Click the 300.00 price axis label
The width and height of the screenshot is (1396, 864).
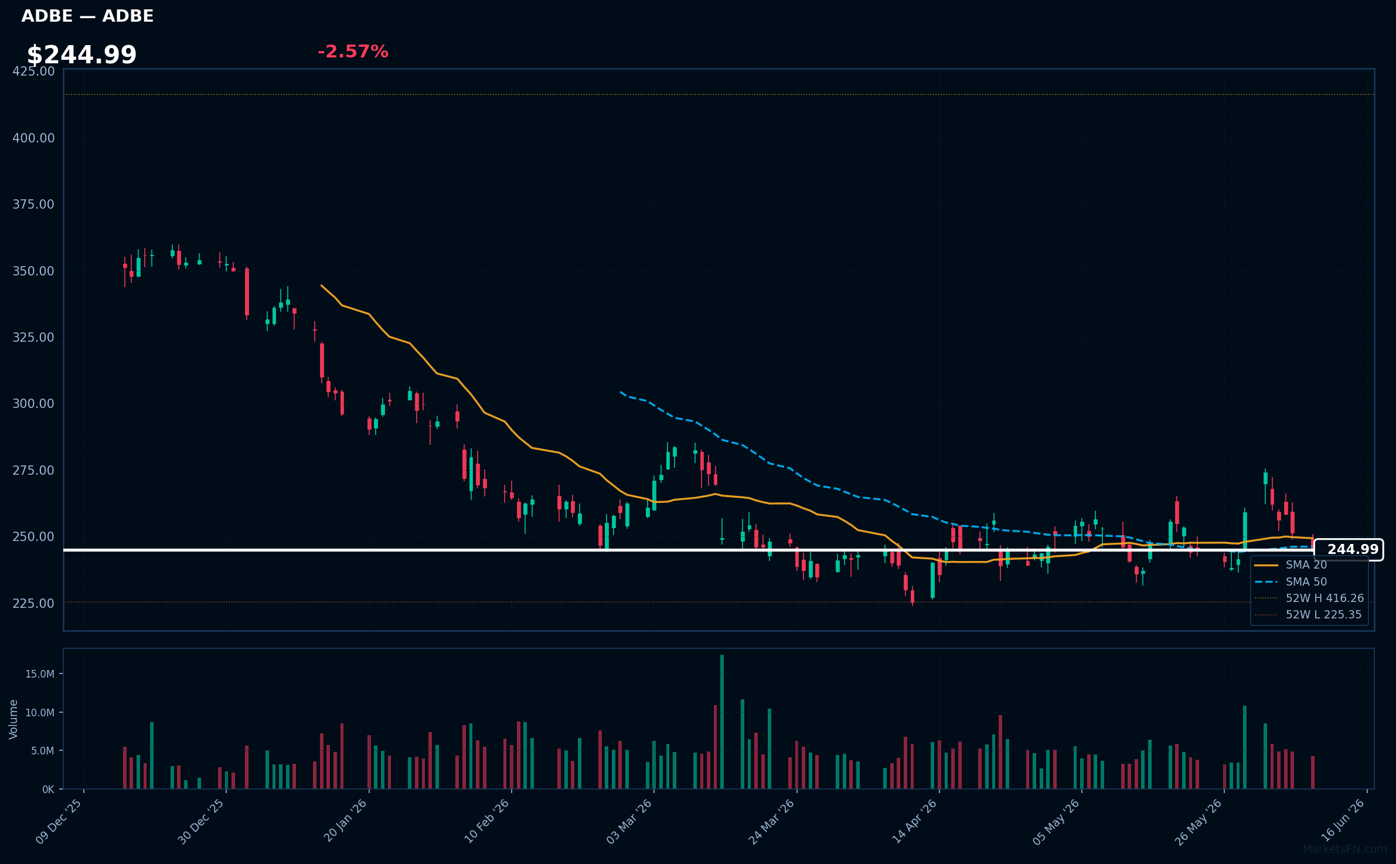33,404
